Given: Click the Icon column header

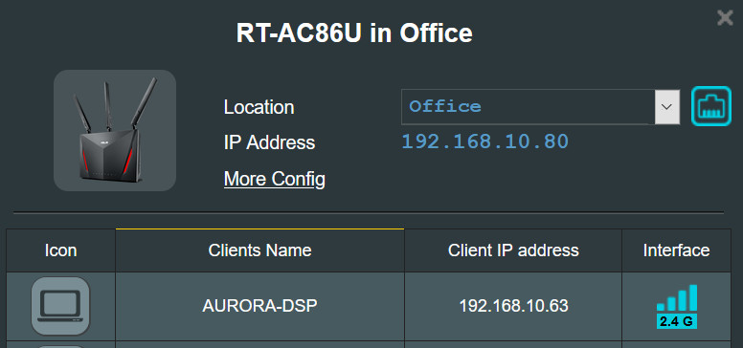Looking at the screenshot, I should 60,250.
